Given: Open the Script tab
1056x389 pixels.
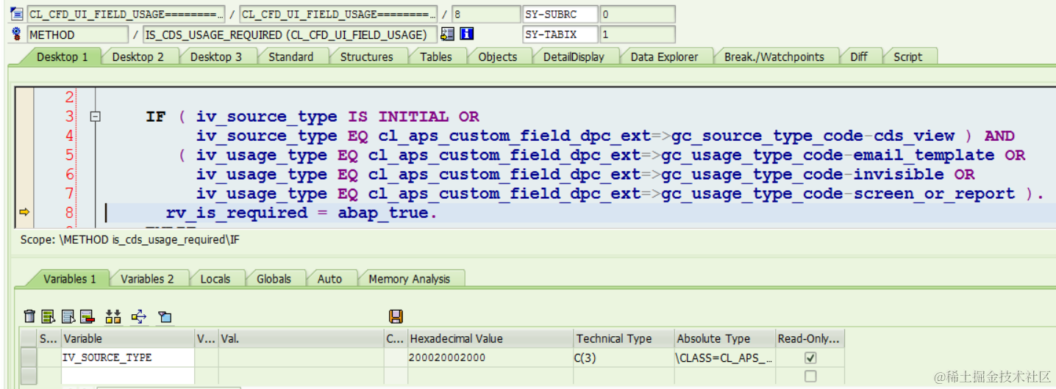Looking at the screenshot, I should point(907,57).
